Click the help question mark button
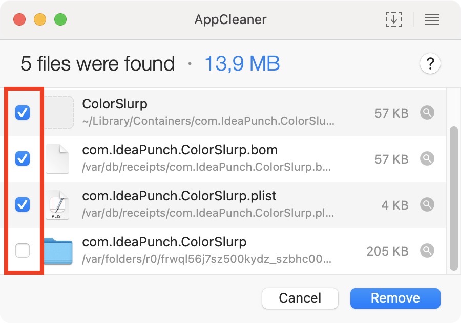Image resolution: width=461 pixels, height=323 pixels. point(430,64)
